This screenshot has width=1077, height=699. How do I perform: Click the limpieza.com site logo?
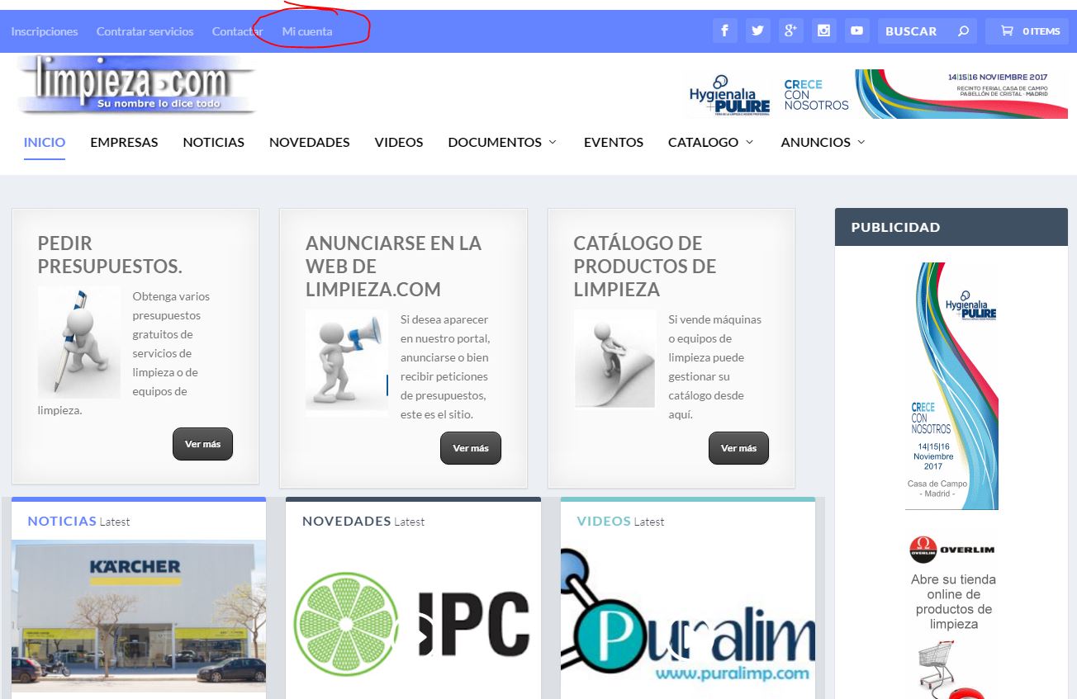136,85
